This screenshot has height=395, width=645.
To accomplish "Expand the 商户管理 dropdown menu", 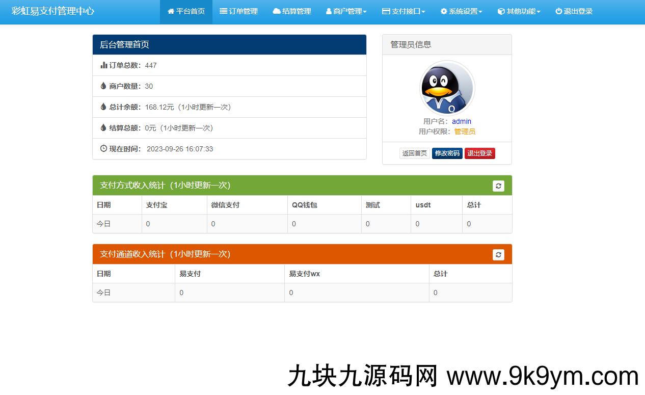I will click(x=346, y=11).
